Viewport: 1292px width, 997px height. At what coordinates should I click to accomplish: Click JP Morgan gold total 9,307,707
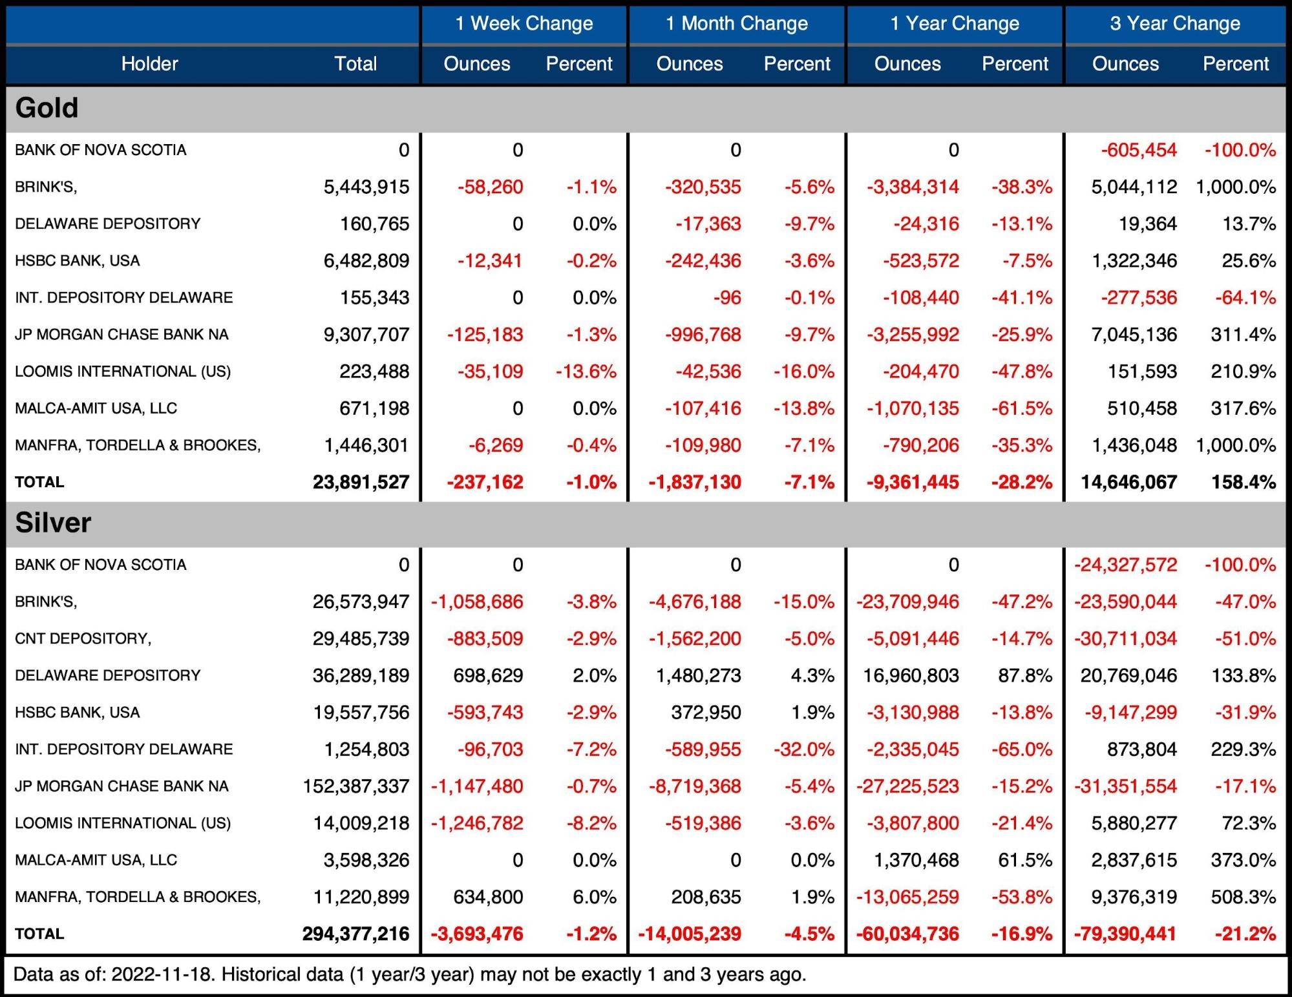tap(366, 335)
